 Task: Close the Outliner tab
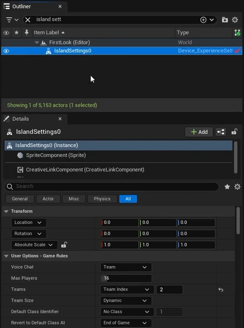(60, 7)
